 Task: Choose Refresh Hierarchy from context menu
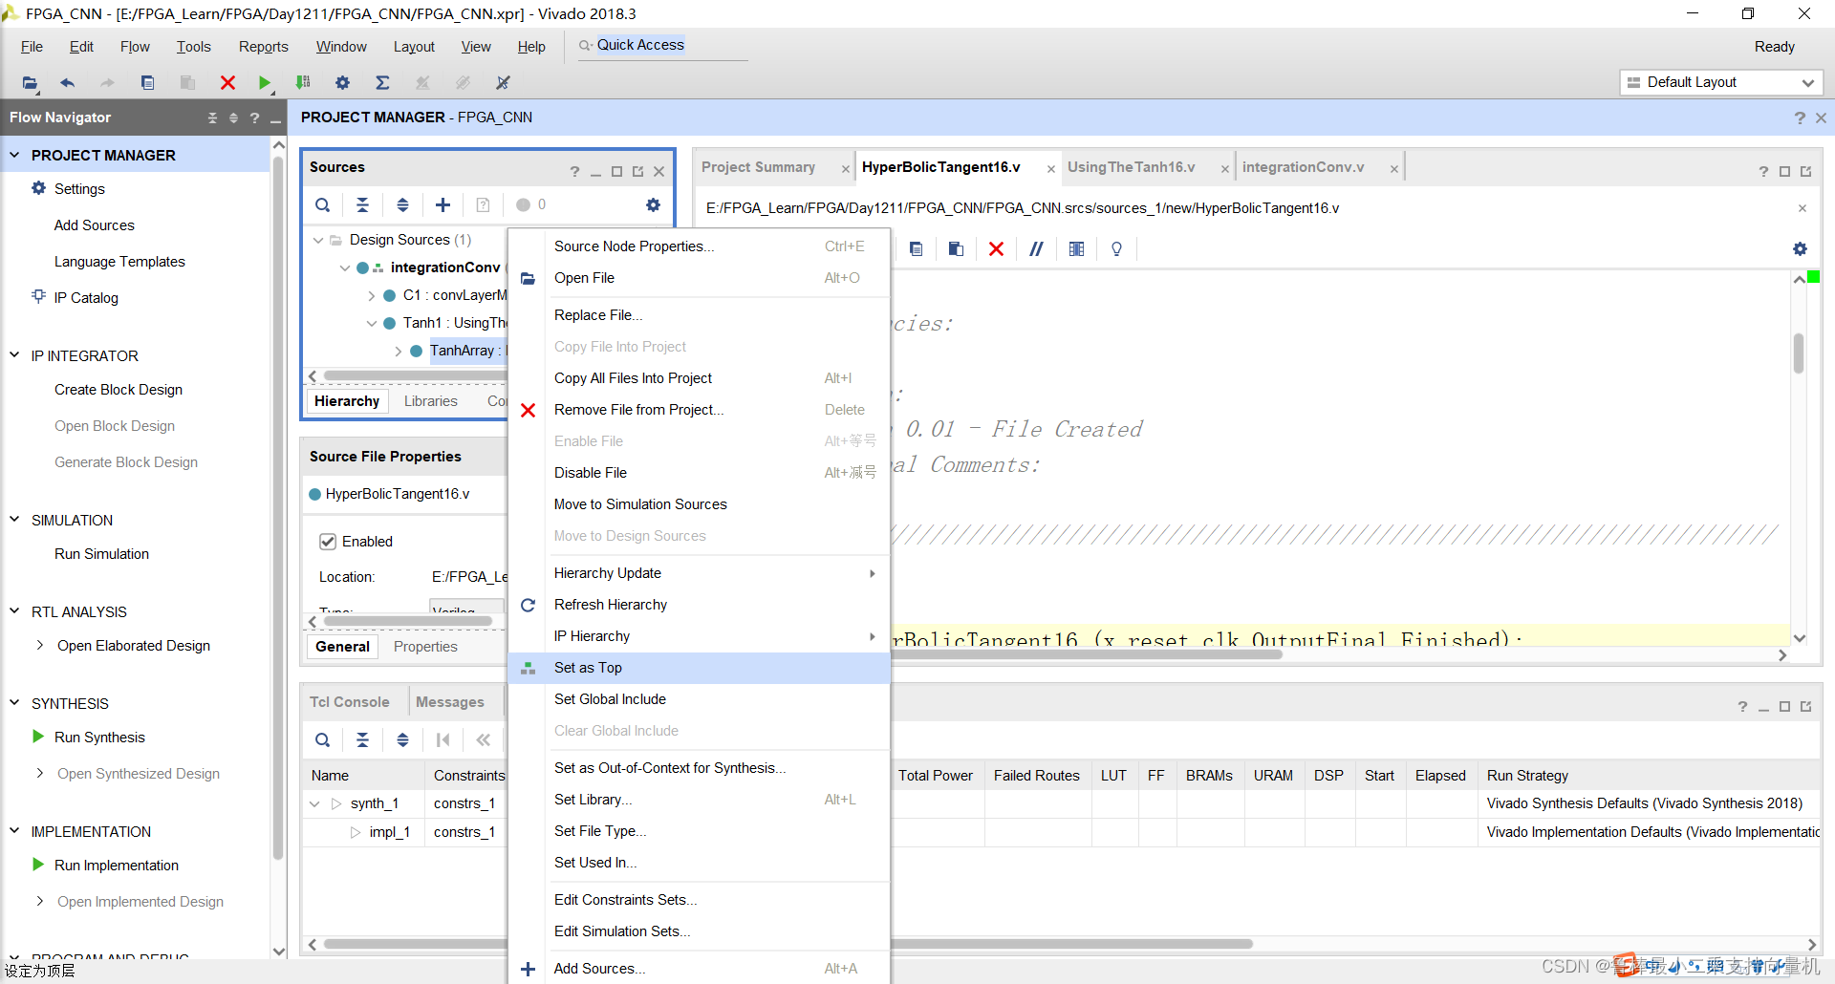click(610, 605)
